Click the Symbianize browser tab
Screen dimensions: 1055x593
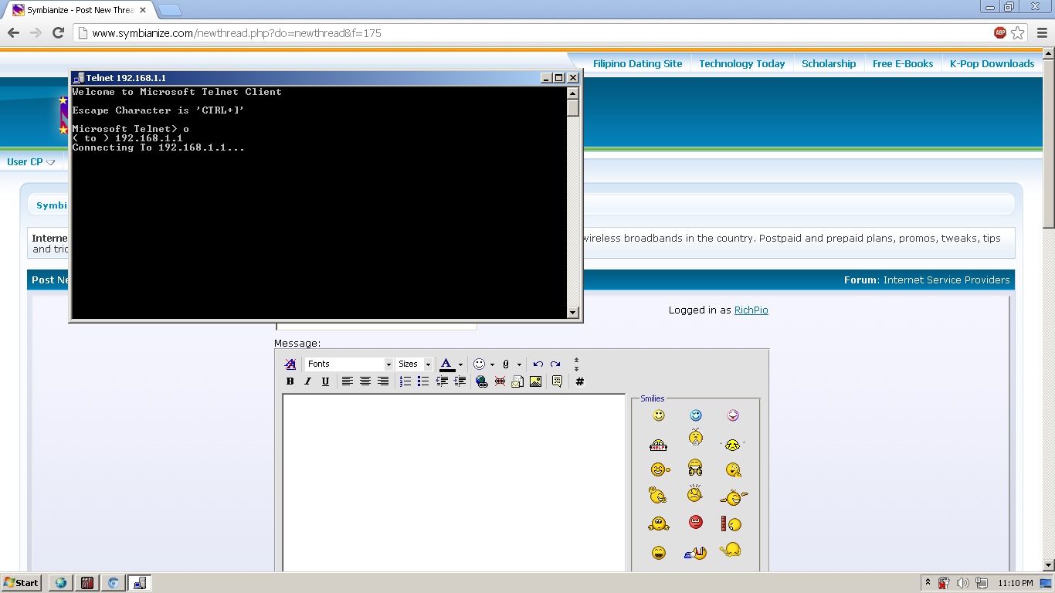(x=80, y=10)
